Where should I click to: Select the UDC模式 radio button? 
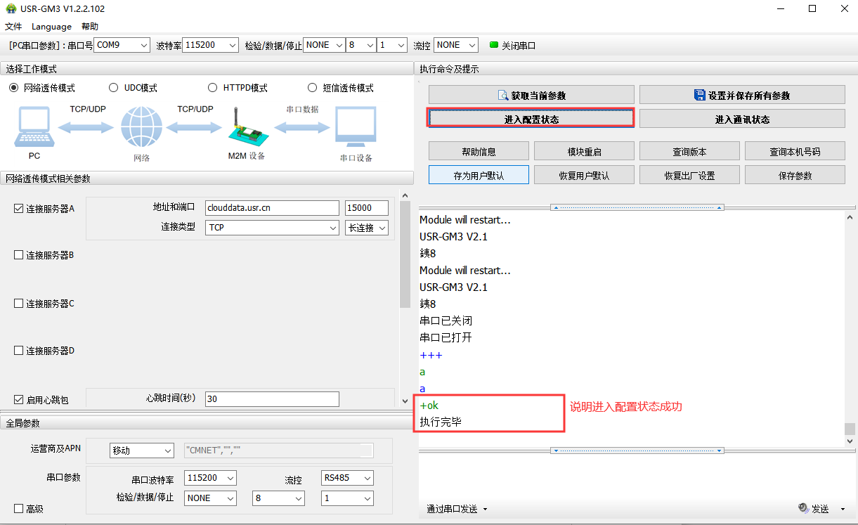pyautogui.click(x=114, y=88)
